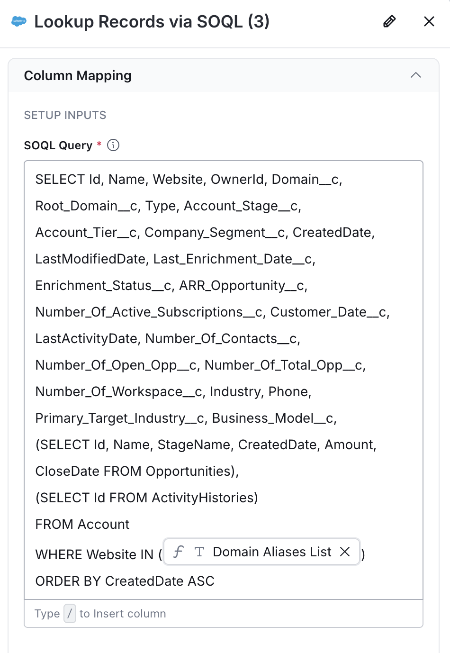Click the Lookup Records via SOQL title
The height and width of the screenshot is (653, 450).
click(x=152, y=21)
